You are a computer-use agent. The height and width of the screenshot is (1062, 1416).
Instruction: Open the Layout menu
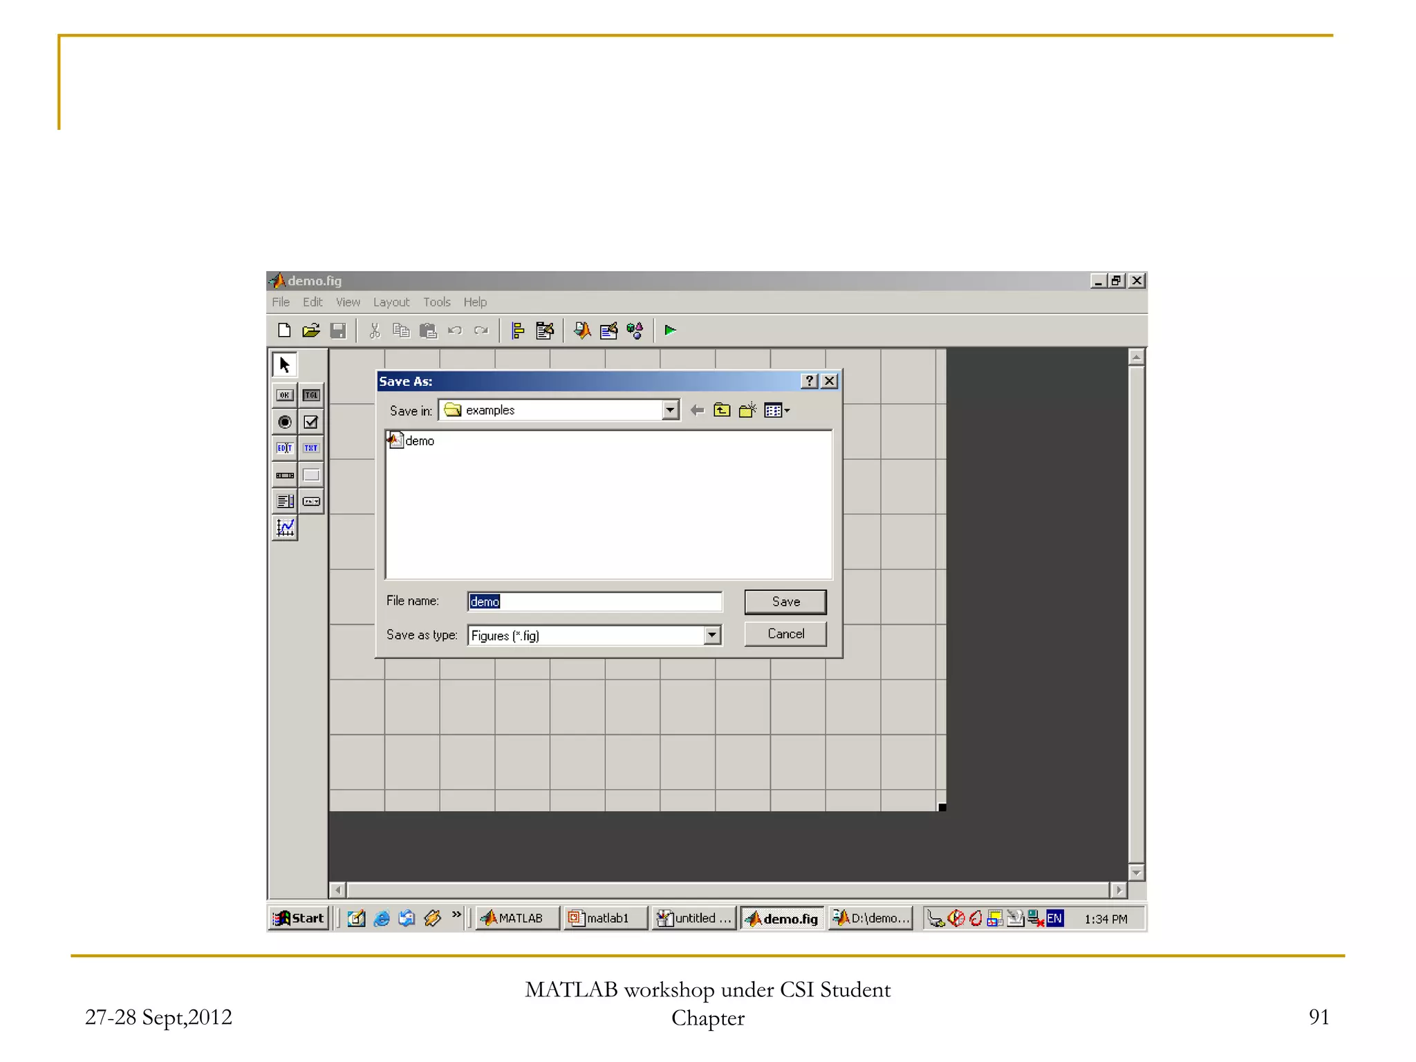391,302
